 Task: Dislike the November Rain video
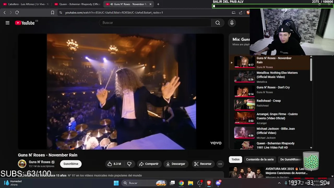129,164
